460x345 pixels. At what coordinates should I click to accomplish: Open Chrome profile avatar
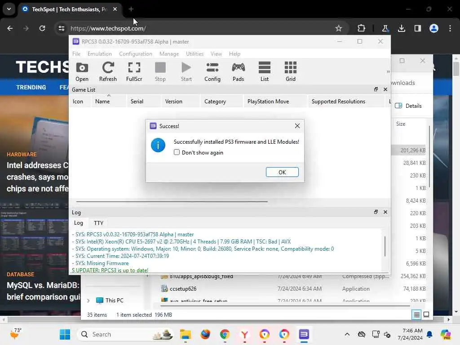point(434,28)
